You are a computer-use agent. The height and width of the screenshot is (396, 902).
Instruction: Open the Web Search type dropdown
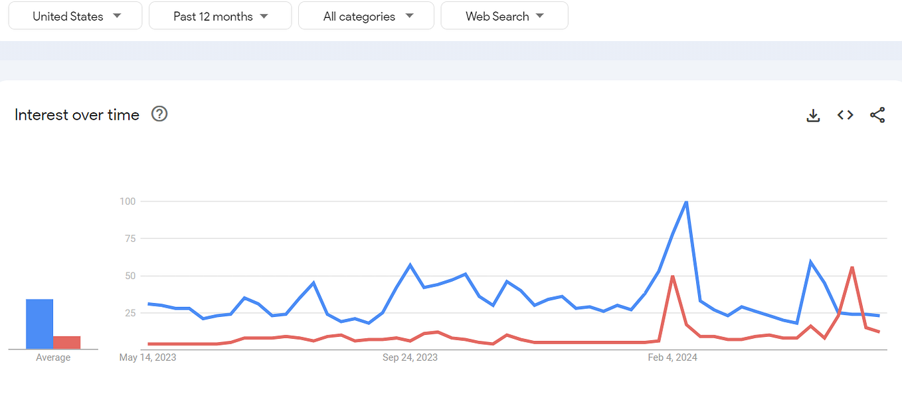(x=505, y=16)
